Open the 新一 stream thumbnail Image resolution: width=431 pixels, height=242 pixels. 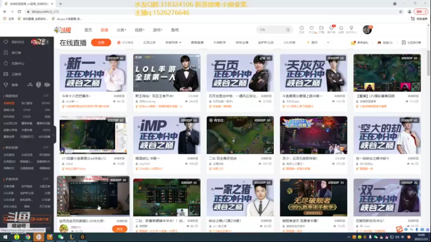tap(93, 73)
